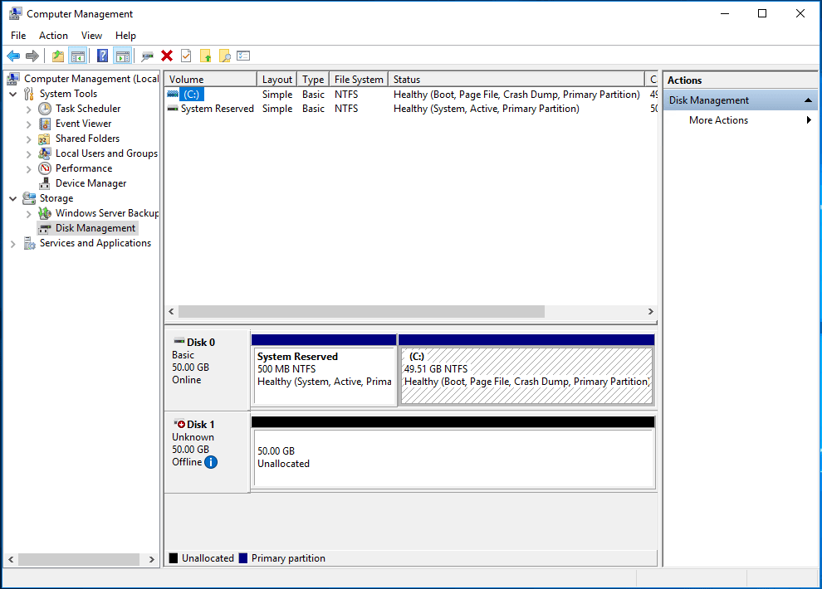Toggle Show/Hide Action Pane toolbar icon
The width and height of the screenshot is (822, 589).
tap(123, 56)
